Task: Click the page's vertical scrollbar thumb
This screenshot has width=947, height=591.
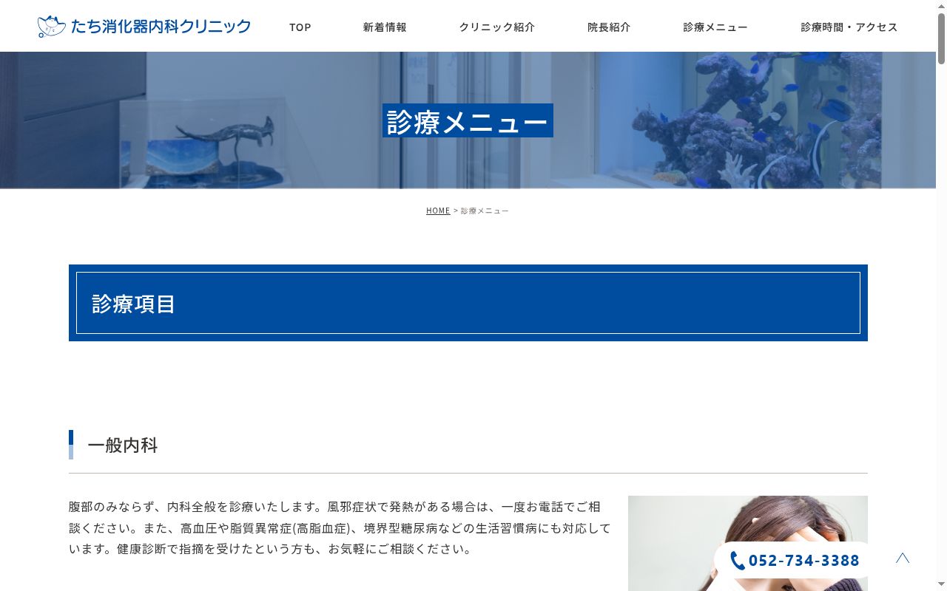Action: coord(941,38)
